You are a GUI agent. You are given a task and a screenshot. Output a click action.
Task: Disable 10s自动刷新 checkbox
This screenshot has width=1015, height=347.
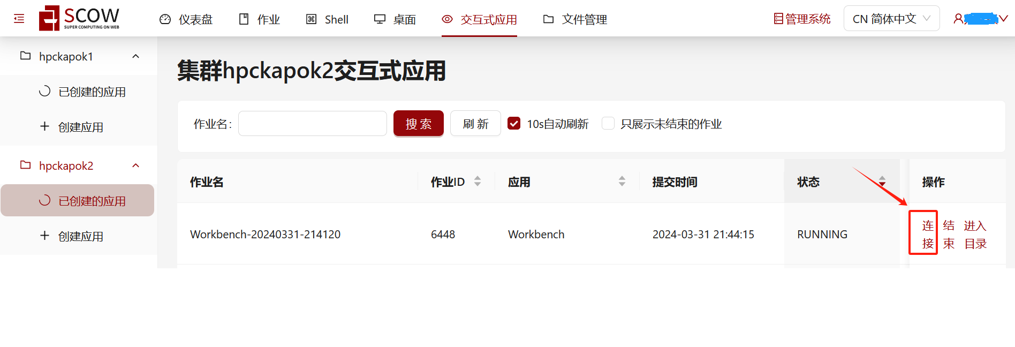tap(514, 124)
